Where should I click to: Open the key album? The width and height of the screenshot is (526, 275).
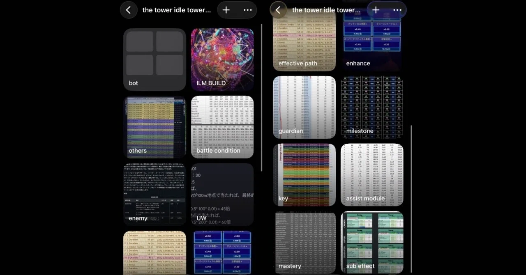(305, 175)
